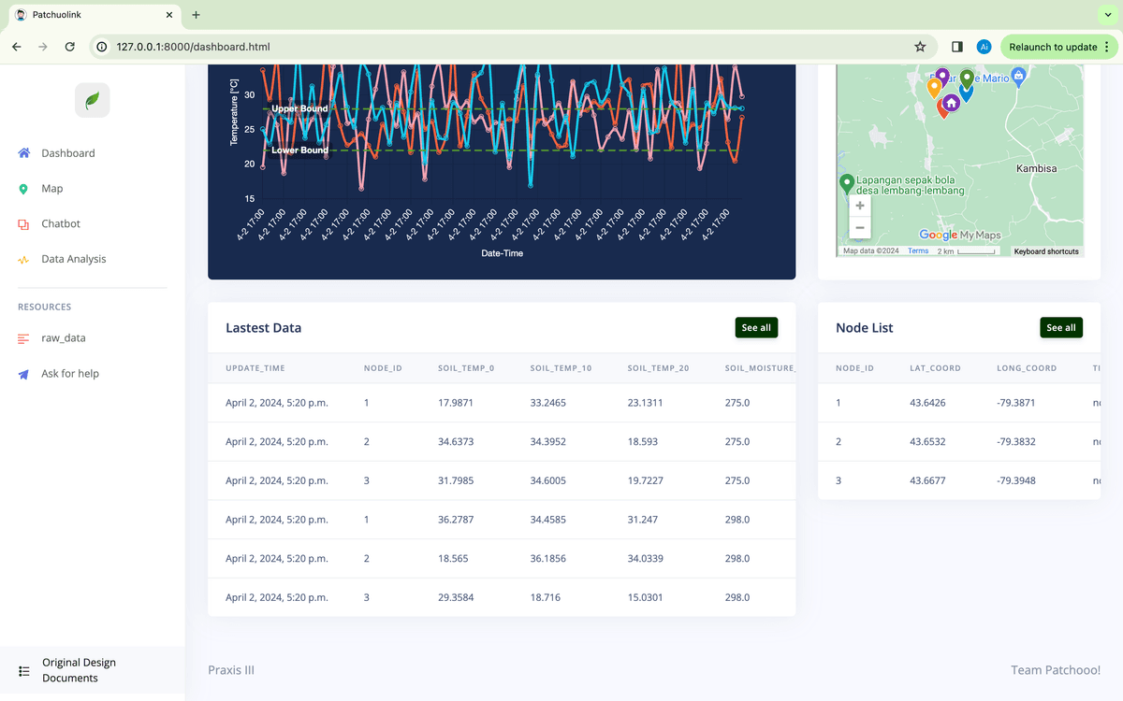This screenshot has height=701, width=1123.
Task: Click the green leaf logo icon
Action: point(92,100)
